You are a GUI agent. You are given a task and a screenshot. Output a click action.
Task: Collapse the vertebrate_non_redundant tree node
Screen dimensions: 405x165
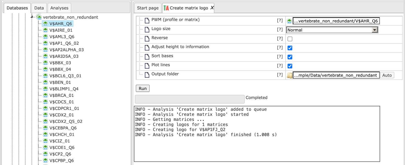coord(32,17)
